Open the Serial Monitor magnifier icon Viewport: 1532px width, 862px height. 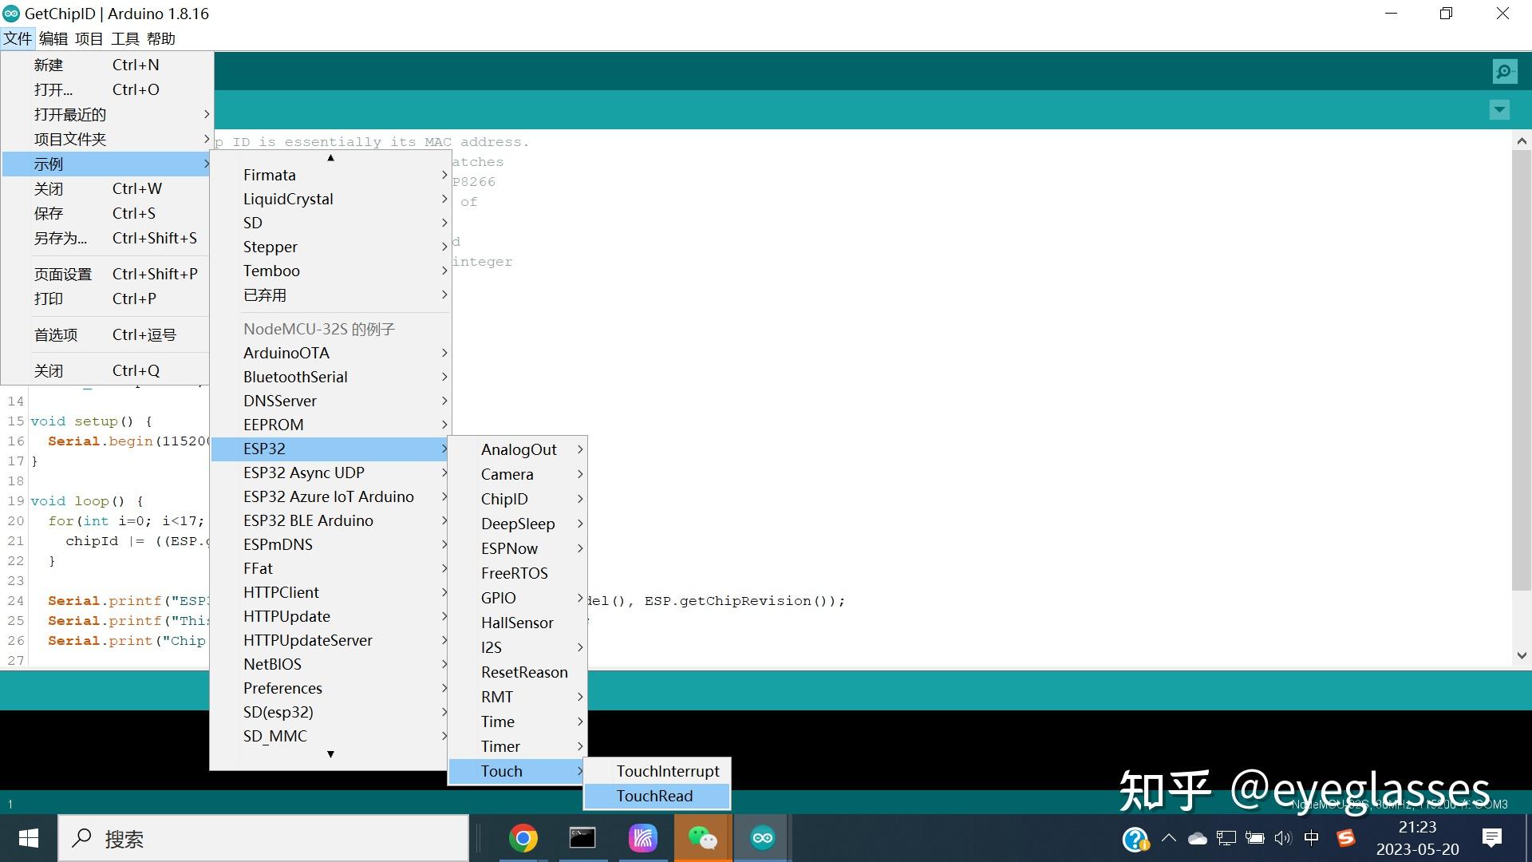(x=1504, y=72)
